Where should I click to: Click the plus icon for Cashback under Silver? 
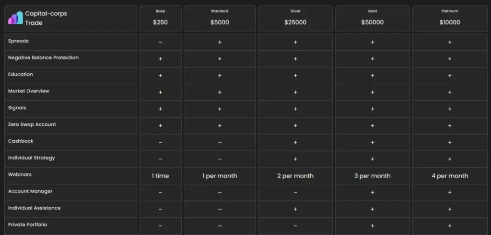click(295, 142)
